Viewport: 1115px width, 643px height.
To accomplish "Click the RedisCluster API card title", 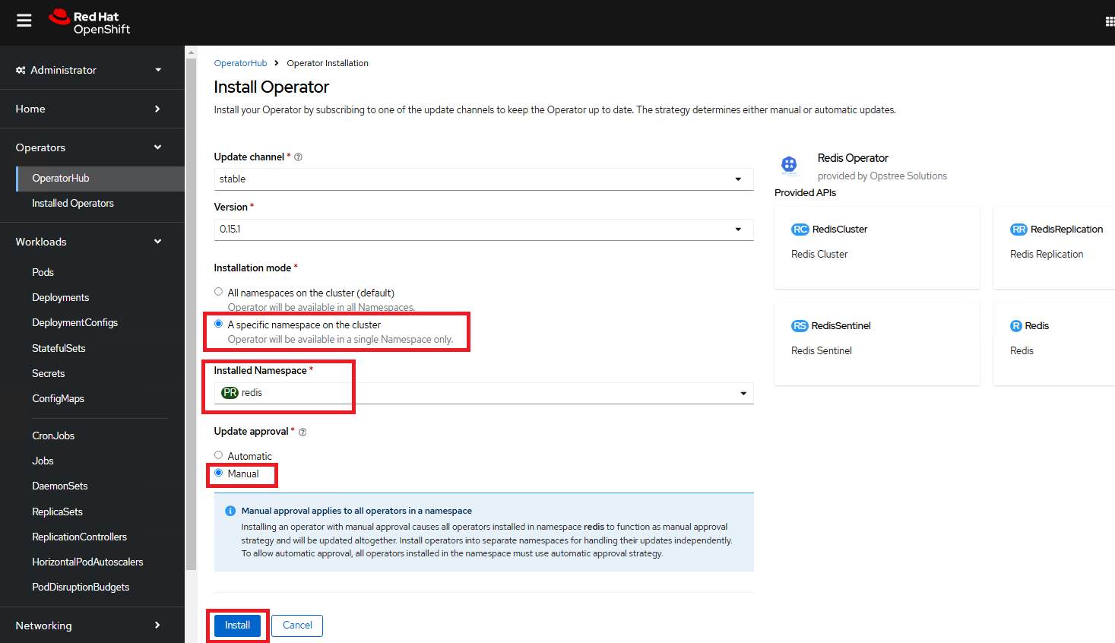I will pos(840,230).
